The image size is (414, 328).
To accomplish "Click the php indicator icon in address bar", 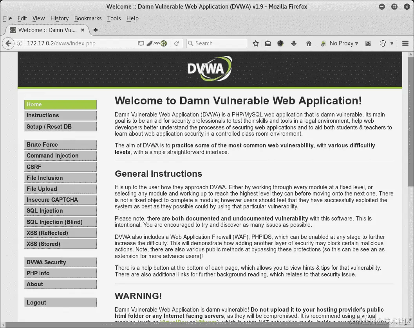I will pos(157,43).
